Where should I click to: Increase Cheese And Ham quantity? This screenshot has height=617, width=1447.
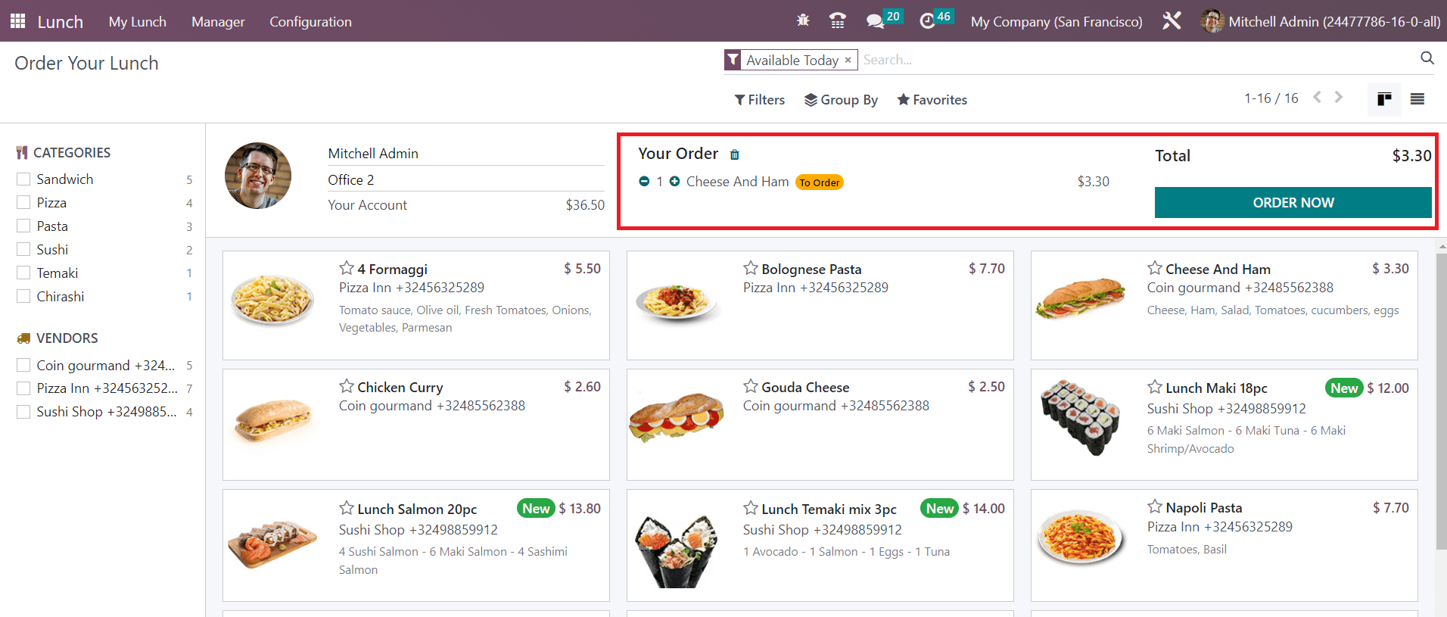(x=674, y=182)
